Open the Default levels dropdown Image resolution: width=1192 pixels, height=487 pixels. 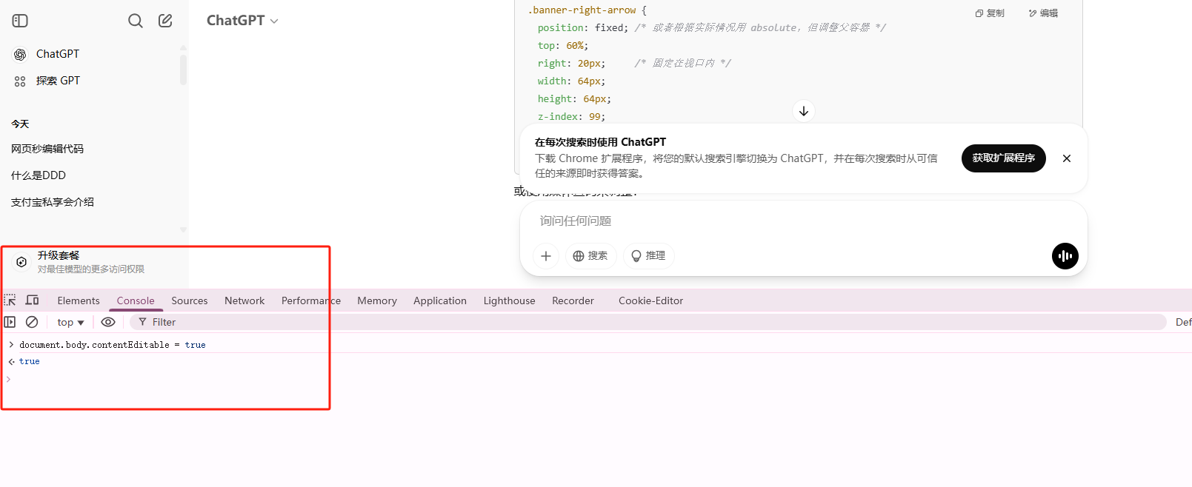pyautogui.click(x=1183, y=322)
